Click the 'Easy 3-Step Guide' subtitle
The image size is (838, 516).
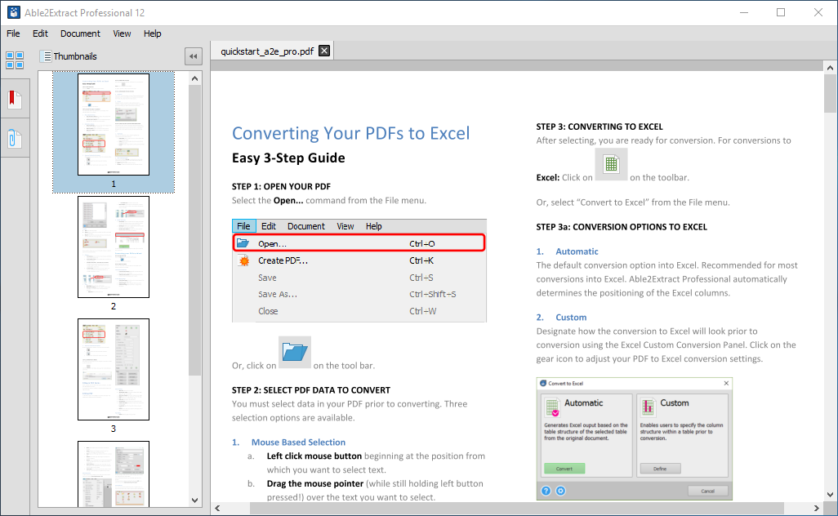pyautogui.click(x=288, y=158)
